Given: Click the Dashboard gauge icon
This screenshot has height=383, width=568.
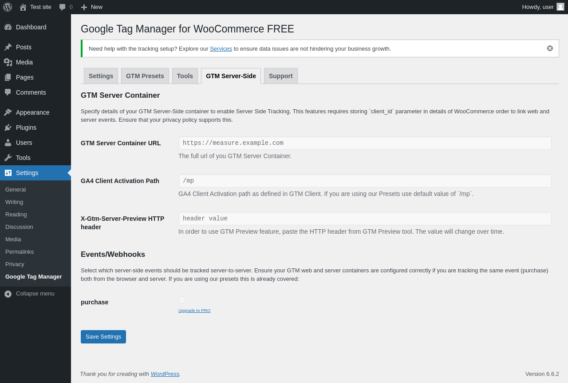Looking at the screenshot, I should (8, 27).
